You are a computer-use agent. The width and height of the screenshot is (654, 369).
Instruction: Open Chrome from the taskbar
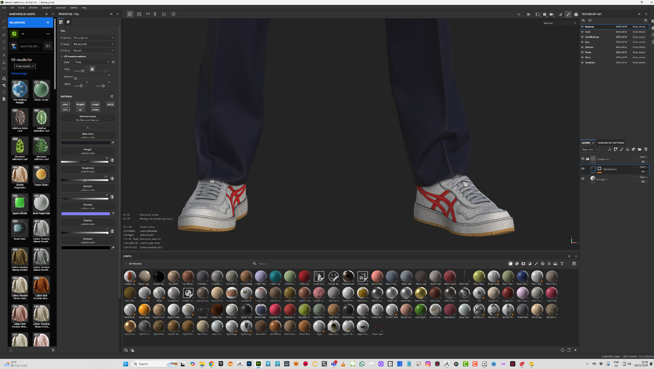tap(212, 364)
